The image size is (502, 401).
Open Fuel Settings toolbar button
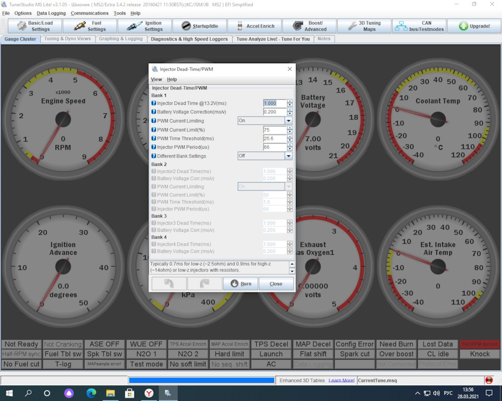click(89, 26)
